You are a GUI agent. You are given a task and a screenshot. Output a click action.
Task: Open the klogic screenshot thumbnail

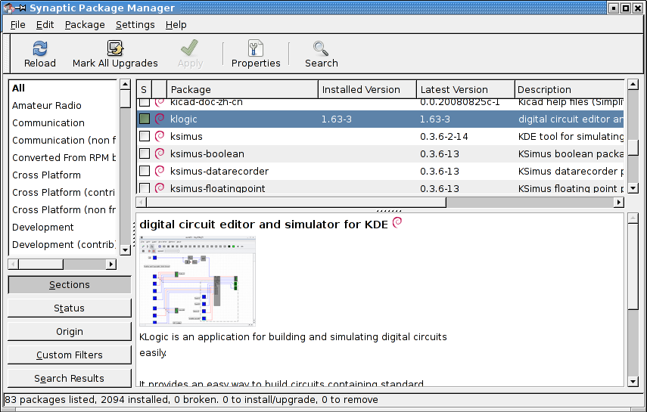[x=198, y=281]
